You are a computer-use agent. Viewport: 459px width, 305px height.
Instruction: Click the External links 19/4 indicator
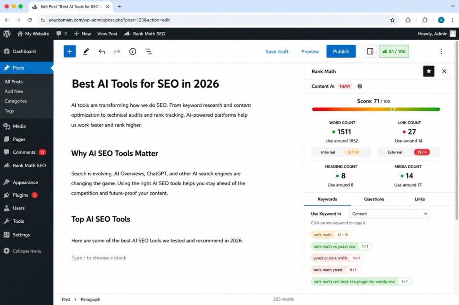409,152
